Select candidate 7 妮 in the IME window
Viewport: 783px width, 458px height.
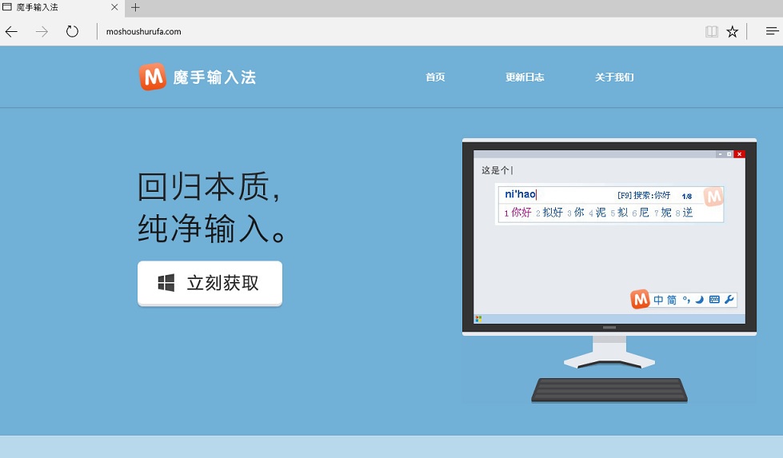click(x=663, y=213)
